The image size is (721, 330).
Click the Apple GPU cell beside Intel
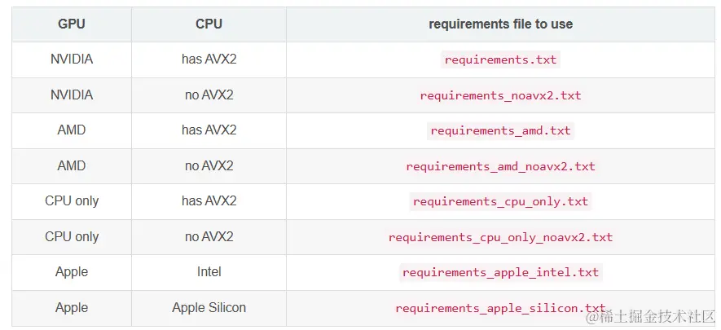[72, 271]
